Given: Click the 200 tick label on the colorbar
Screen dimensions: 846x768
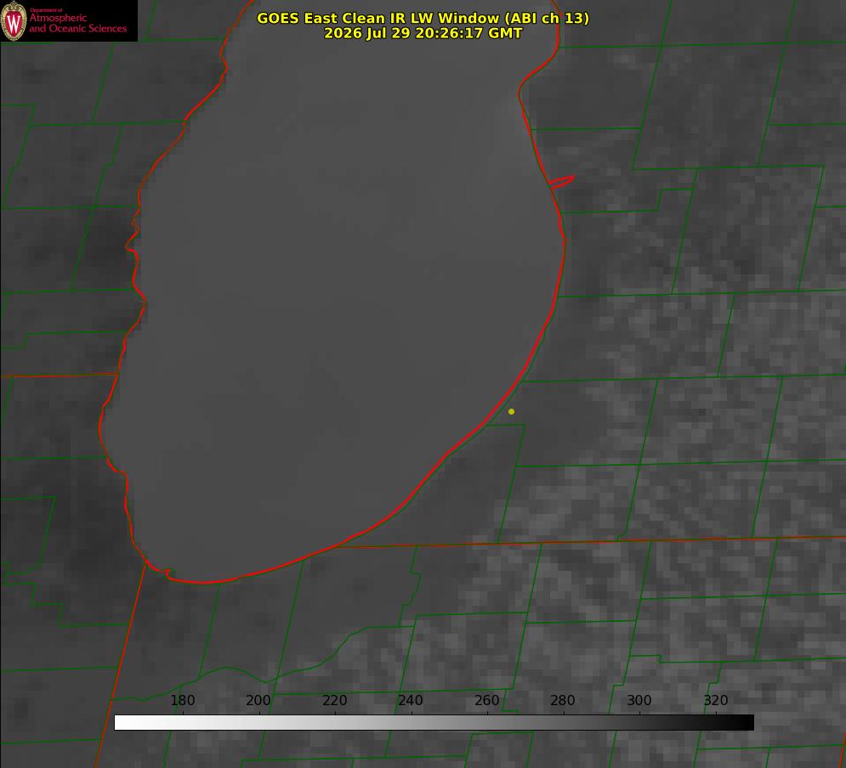Looking at the screenshot, I should [258, 700].
